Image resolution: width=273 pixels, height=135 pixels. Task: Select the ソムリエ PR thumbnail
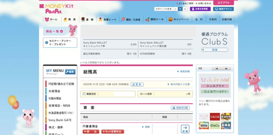[215, 117]
